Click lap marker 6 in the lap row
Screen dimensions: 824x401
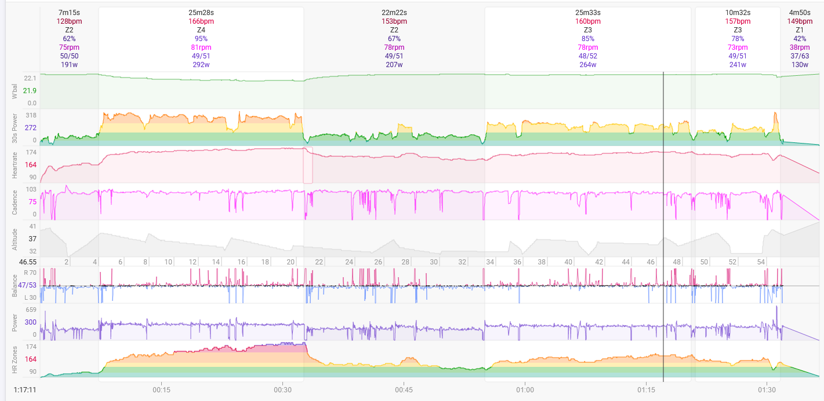(x=121, y=262)
